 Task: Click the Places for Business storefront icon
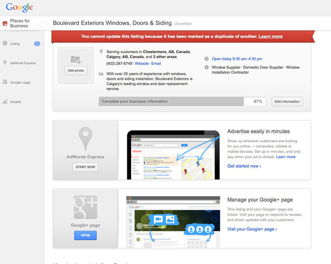click(5, 23)
